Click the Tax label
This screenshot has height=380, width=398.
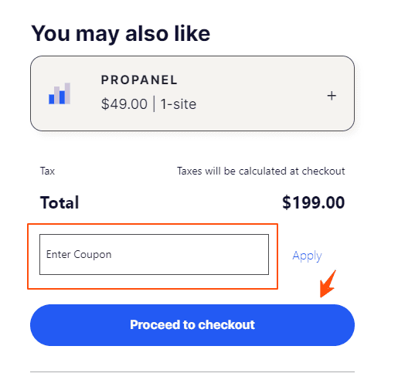[47, 171]
